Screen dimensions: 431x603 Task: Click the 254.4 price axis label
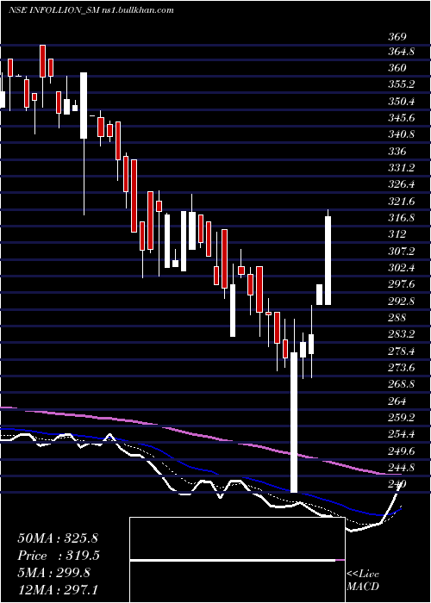(x=401, y=434)
